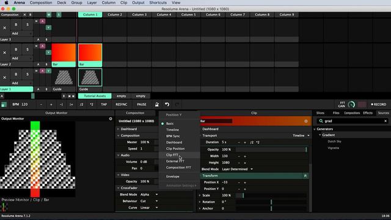The height and width of the screenshot is (220, 391).
Task: Collapse the Gradient tree group
Action: pyautogui.click(x=320, y=135)
